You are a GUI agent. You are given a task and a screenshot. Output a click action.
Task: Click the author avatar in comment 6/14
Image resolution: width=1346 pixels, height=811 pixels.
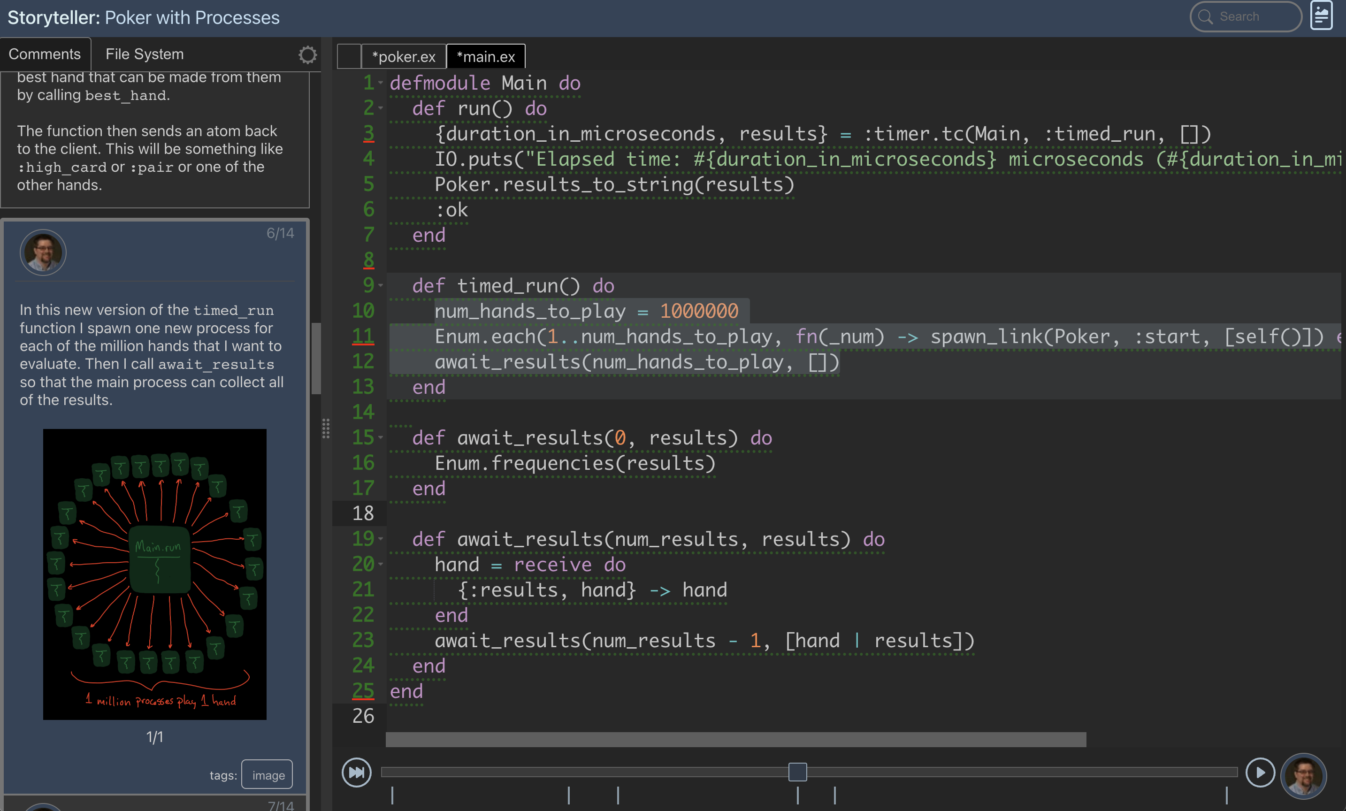click(x=43, y=252)
